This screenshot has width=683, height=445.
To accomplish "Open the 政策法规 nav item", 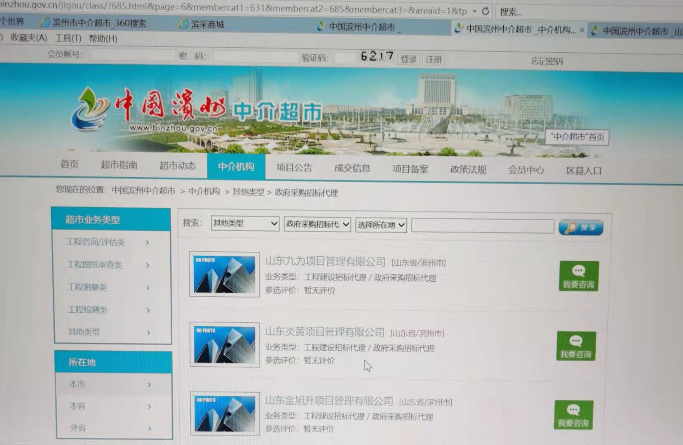I will tap(468, 169).
